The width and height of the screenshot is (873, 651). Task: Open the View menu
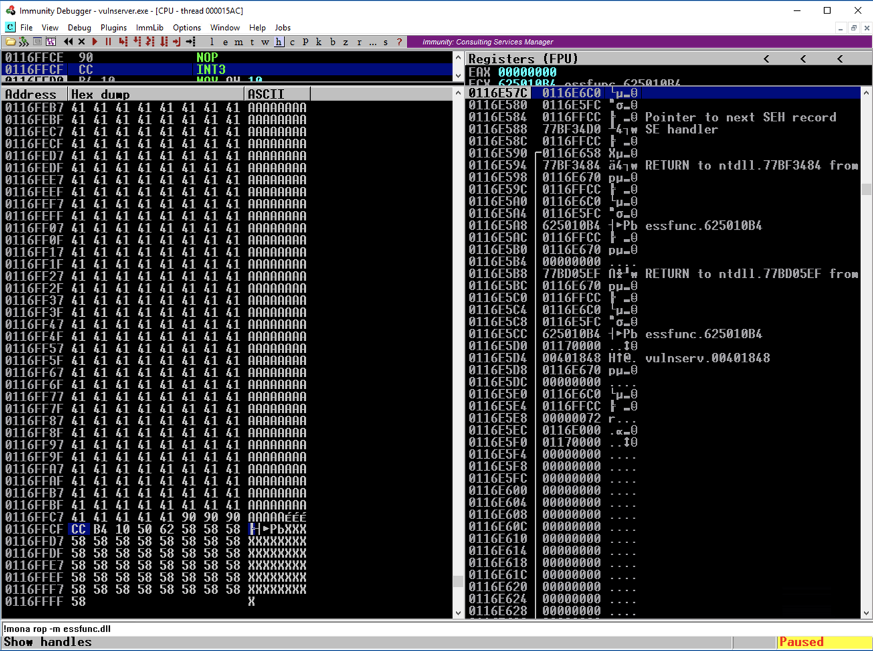[x=50, y=27]
